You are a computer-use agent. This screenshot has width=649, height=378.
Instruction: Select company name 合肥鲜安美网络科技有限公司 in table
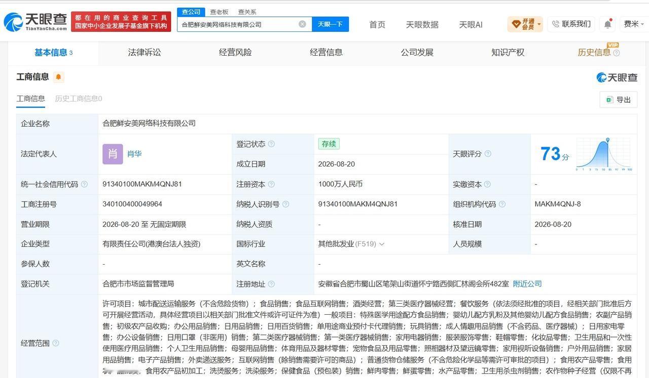pyautogui.click(x=149, y=123)
